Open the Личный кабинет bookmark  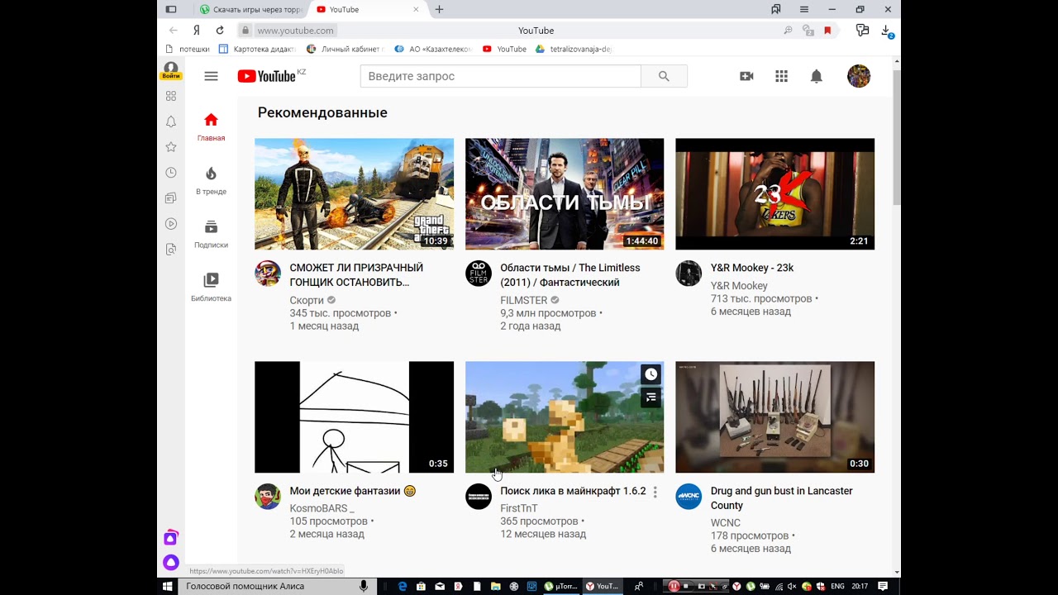click(x=345, y=49)
